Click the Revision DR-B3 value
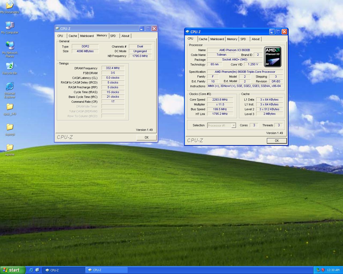The height and width of the screenshot is (274, 343). pyautogui.click(x=276, y=81)
